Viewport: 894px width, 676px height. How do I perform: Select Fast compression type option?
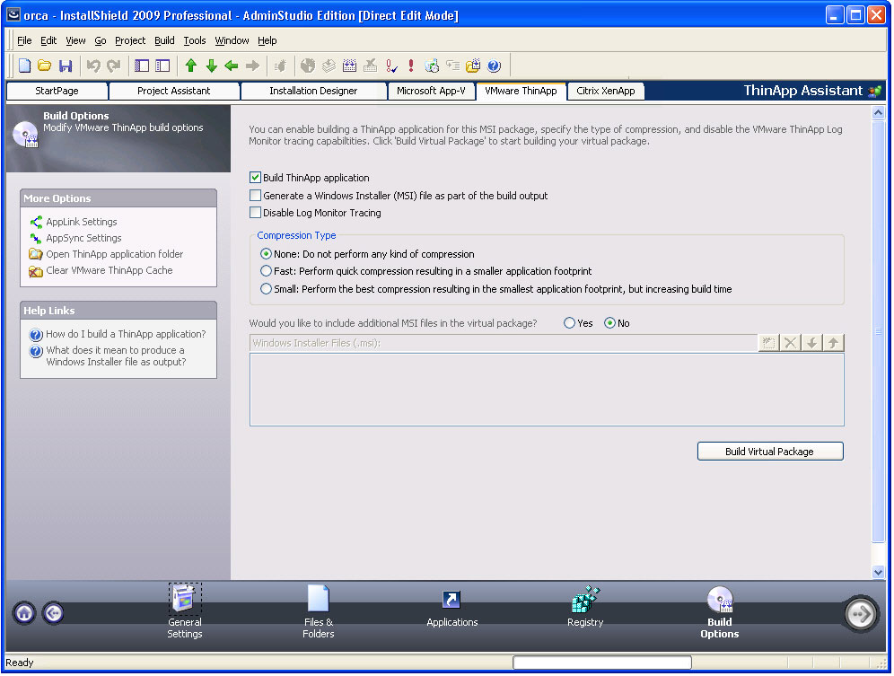pyautogui.click(x=266, y=271)
